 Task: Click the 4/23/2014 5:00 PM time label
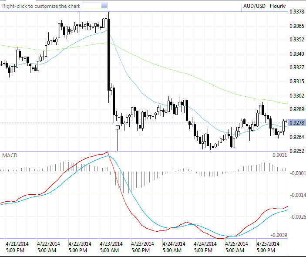[142, 247]
